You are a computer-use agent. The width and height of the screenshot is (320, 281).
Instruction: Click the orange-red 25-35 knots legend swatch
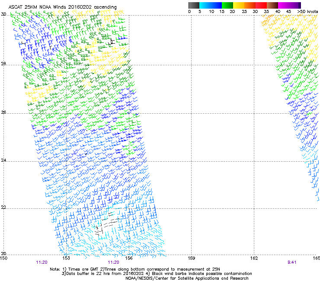(x=256, y=5)
